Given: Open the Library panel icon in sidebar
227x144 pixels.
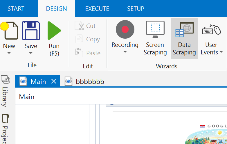Looking at the screenshot, I should pos(5,79).
